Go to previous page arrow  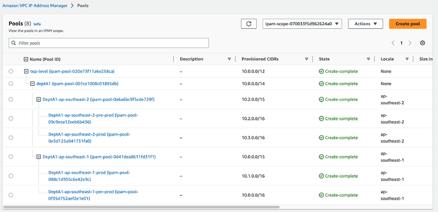[x=393, y=43]
